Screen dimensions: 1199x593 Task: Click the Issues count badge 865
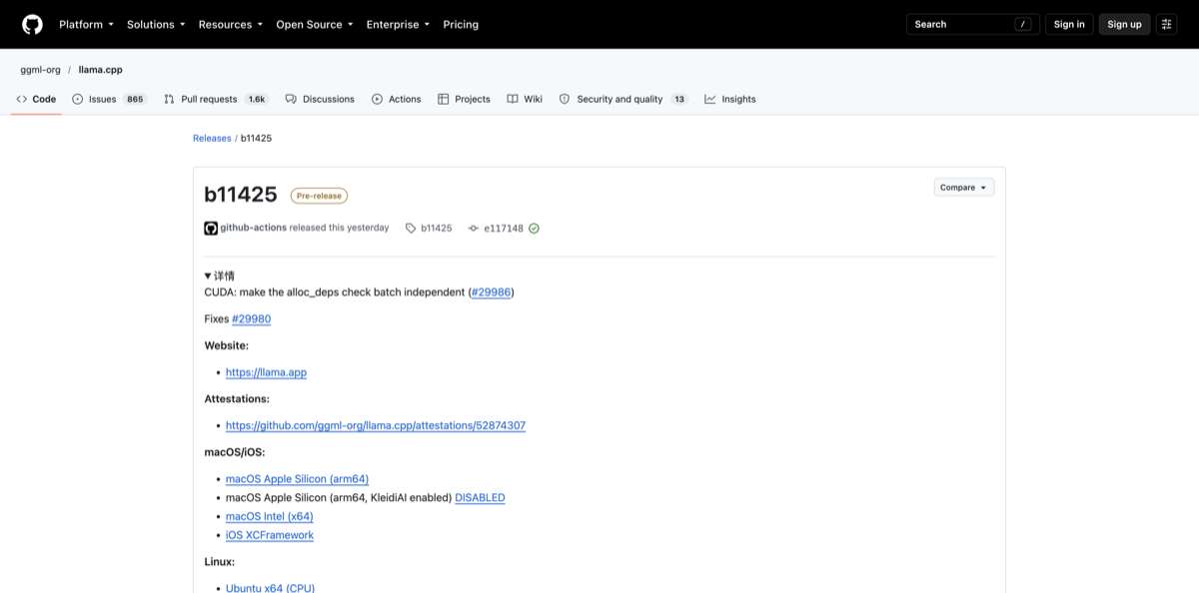(135, 99)
